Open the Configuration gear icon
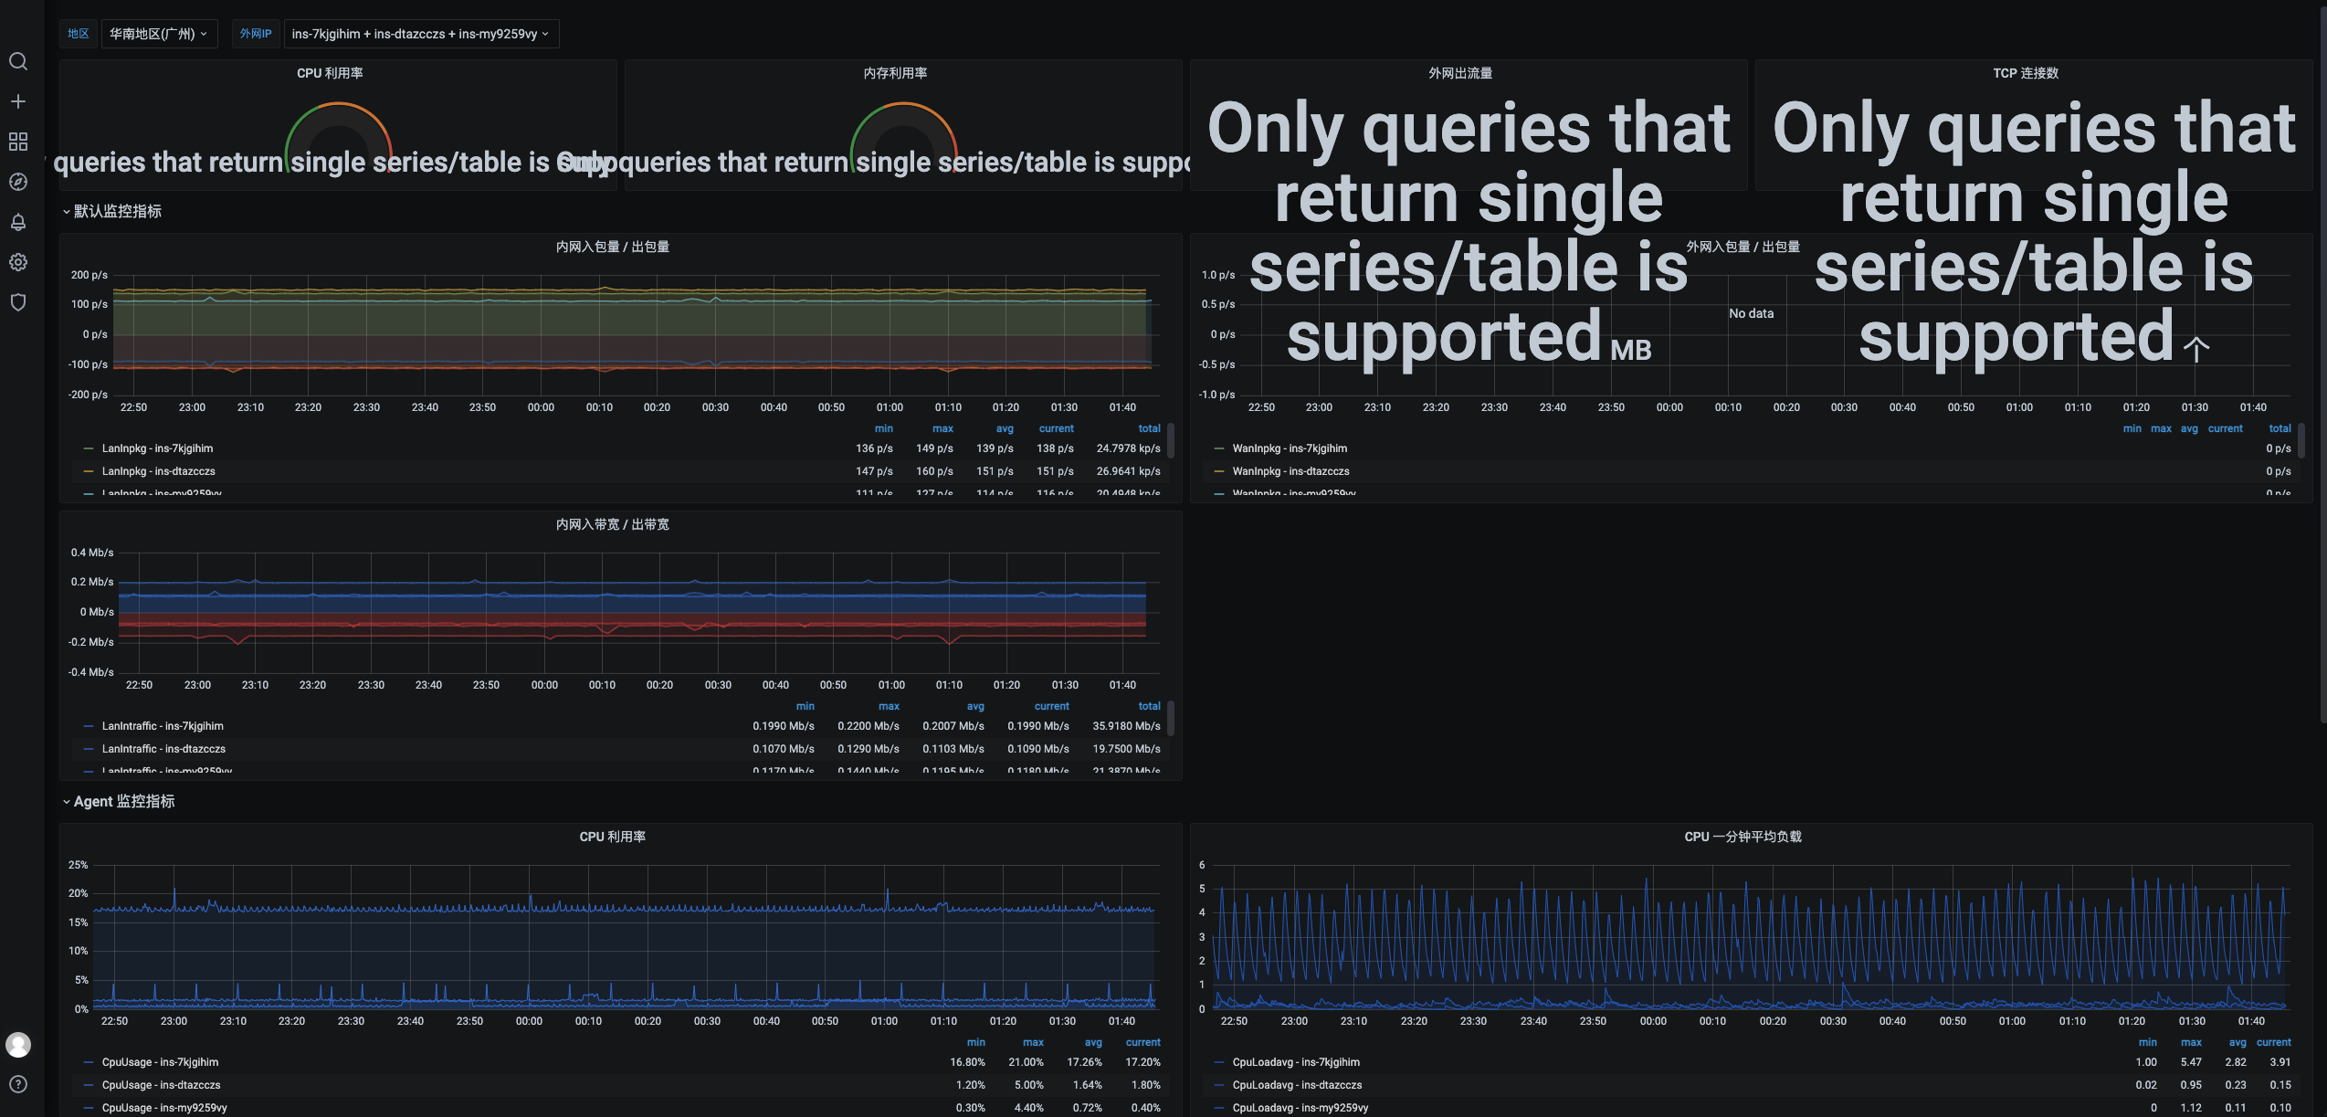The height and width of the screenshot is (1117, 2327). click(x=18, y=262)
